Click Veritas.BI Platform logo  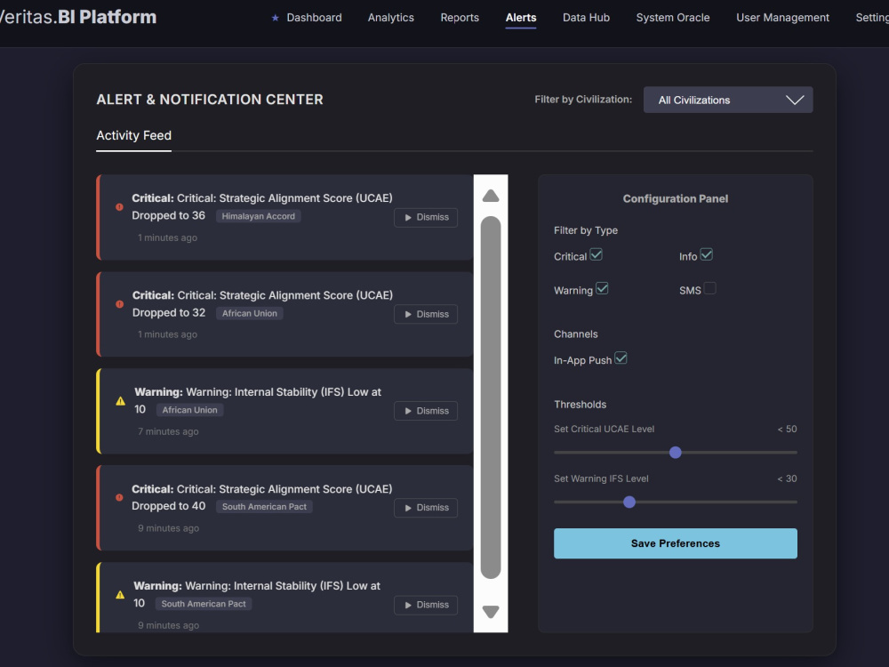tap(78, 17)
